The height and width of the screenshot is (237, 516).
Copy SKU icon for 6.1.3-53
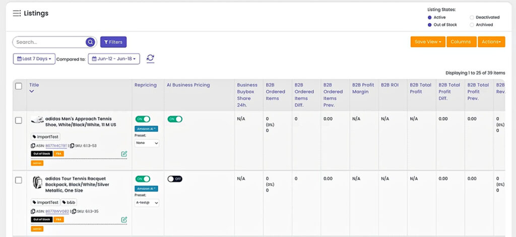click(72, 146)
